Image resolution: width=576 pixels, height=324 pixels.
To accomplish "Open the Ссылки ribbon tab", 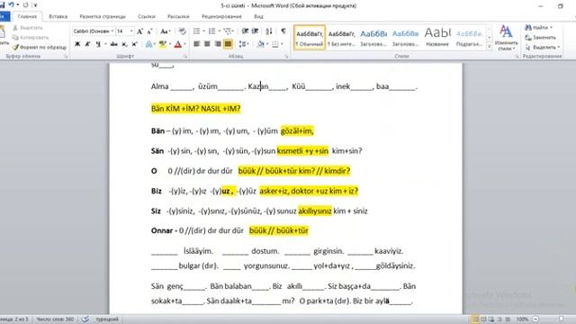I will click(146, 16).
